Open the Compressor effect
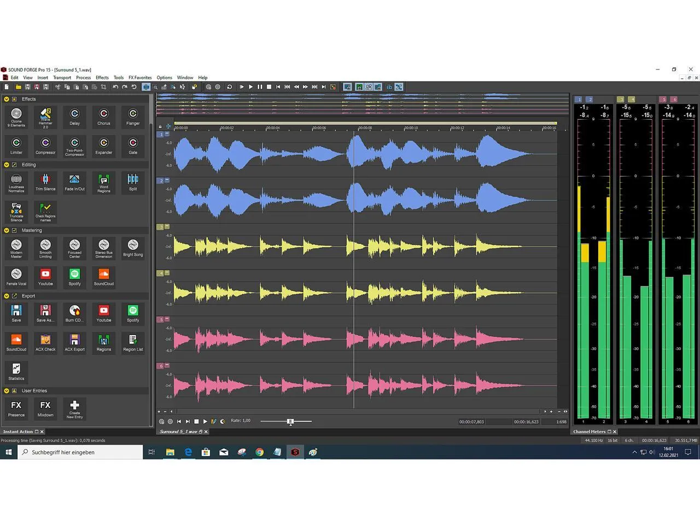Screen dimensions: 700x525 pyautogui.click(x=45, y=145)
